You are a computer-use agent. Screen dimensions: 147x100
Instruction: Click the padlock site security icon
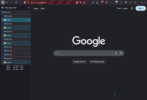point(32,2)
